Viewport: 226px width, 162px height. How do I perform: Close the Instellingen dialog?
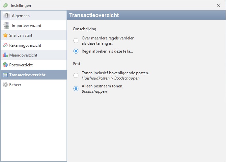point(218,5)
